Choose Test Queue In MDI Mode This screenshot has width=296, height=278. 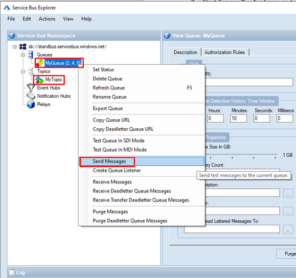[142, 150]
